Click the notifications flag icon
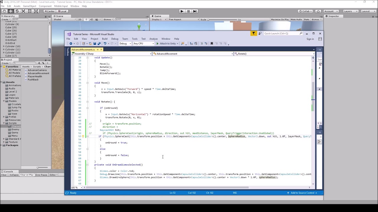The height and width of the screenshot is (212, 378). 253,34
